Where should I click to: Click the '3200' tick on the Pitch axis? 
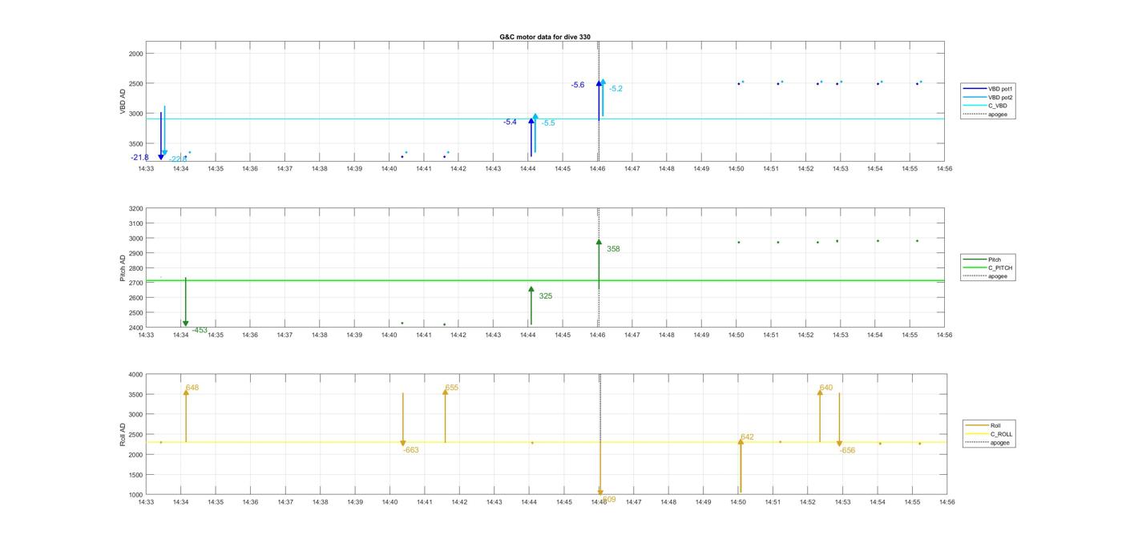point(135,209)
